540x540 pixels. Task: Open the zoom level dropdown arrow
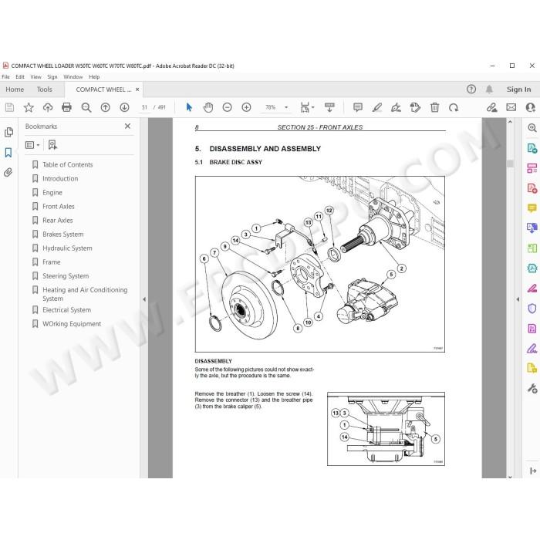click(286, 107)
